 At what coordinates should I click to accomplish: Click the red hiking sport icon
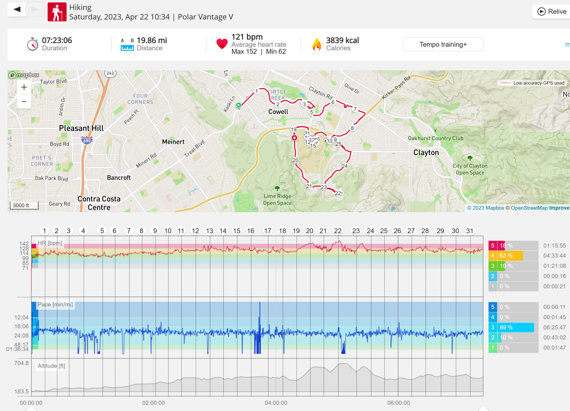point(57,12)
